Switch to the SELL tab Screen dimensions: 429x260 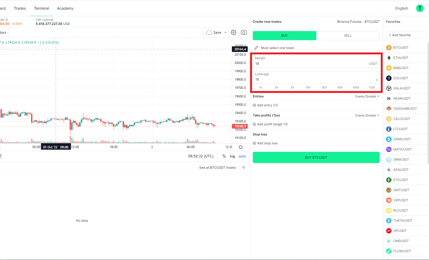[x=348, y=36]
